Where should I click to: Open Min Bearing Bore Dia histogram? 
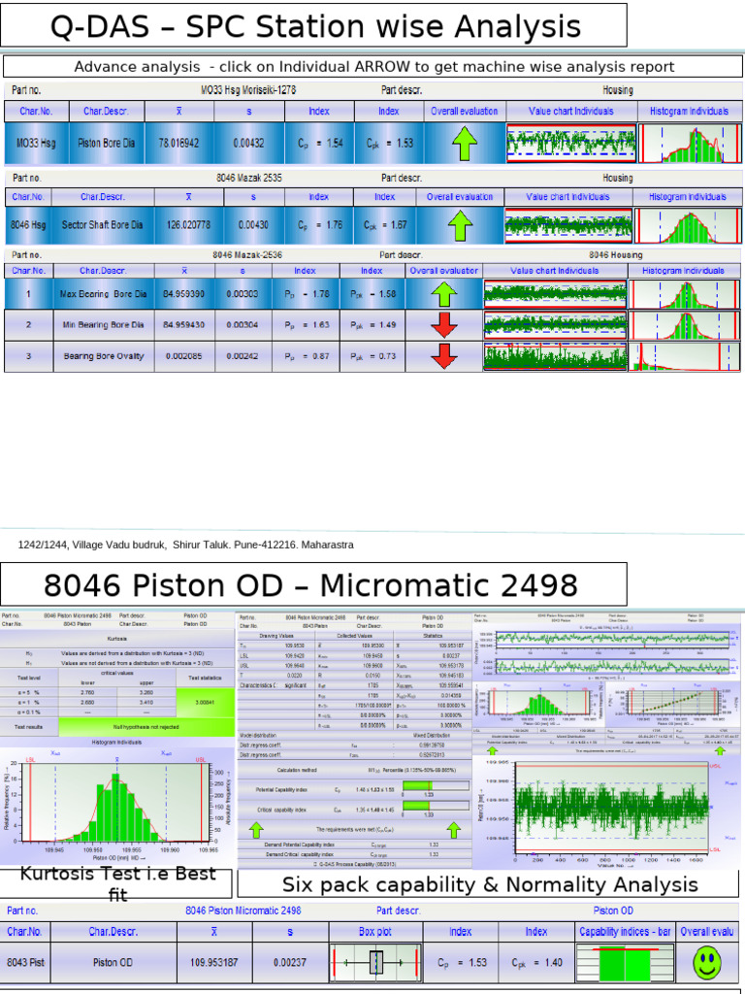(x=684, y=325)
